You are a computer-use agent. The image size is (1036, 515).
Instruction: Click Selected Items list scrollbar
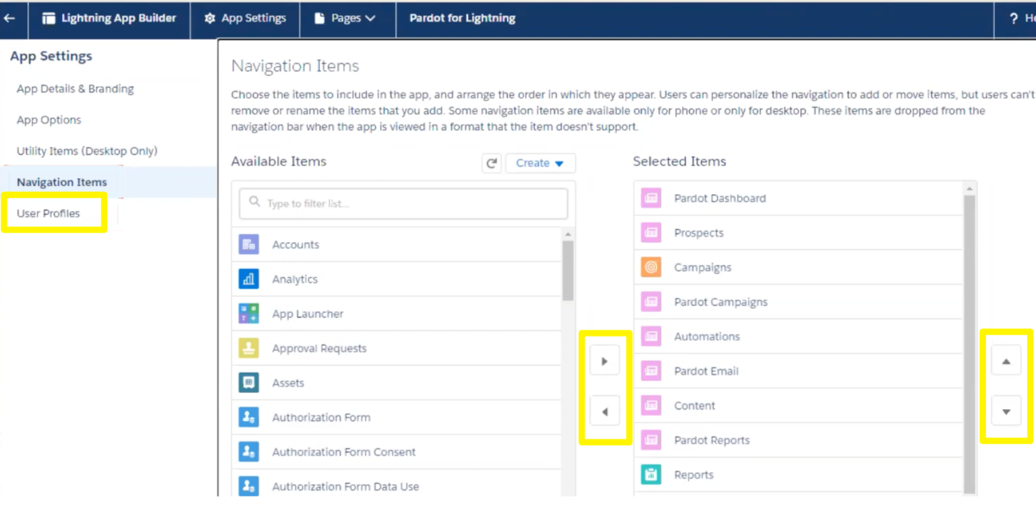click(x=969, y=344)
